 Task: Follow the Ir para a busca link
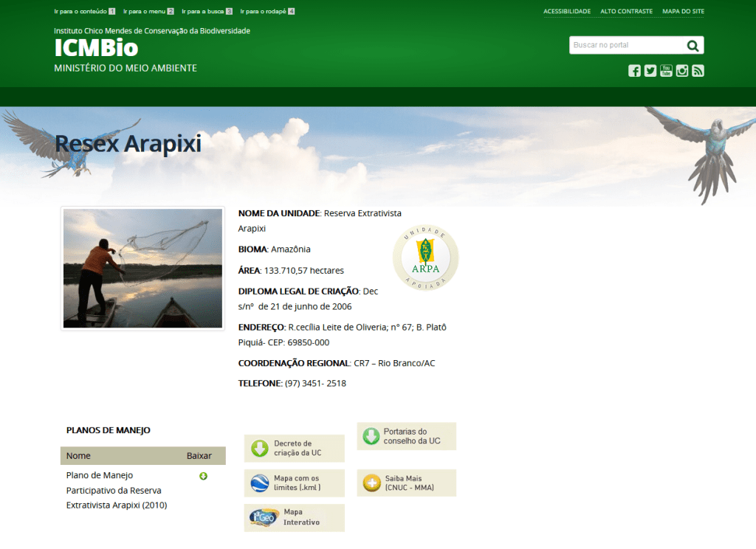[207, 12]
